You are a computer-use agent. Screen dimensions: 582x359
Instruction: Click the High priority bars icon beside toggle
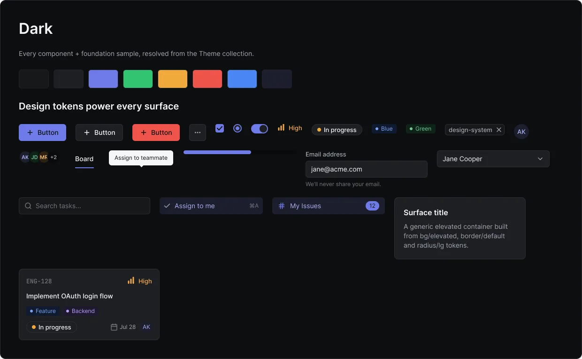point(281,127)
